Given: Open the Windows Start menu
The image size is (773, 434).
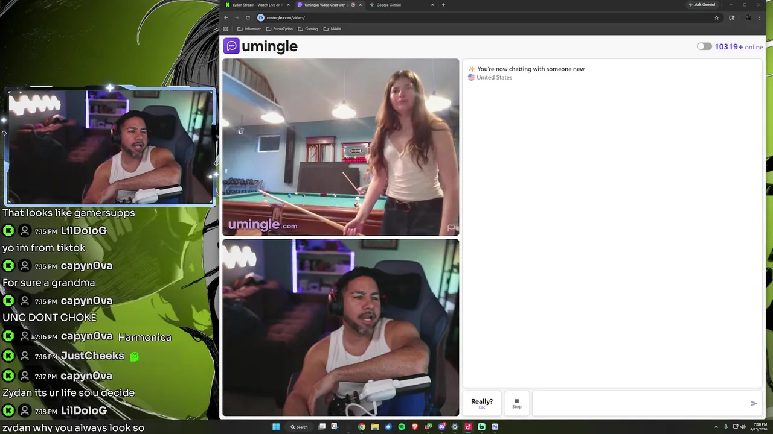Looking at the screenshot, I should 276,427.
